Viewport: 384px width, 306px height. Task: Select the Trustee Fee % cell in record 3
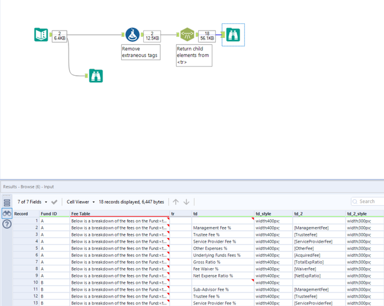point(223,235)
